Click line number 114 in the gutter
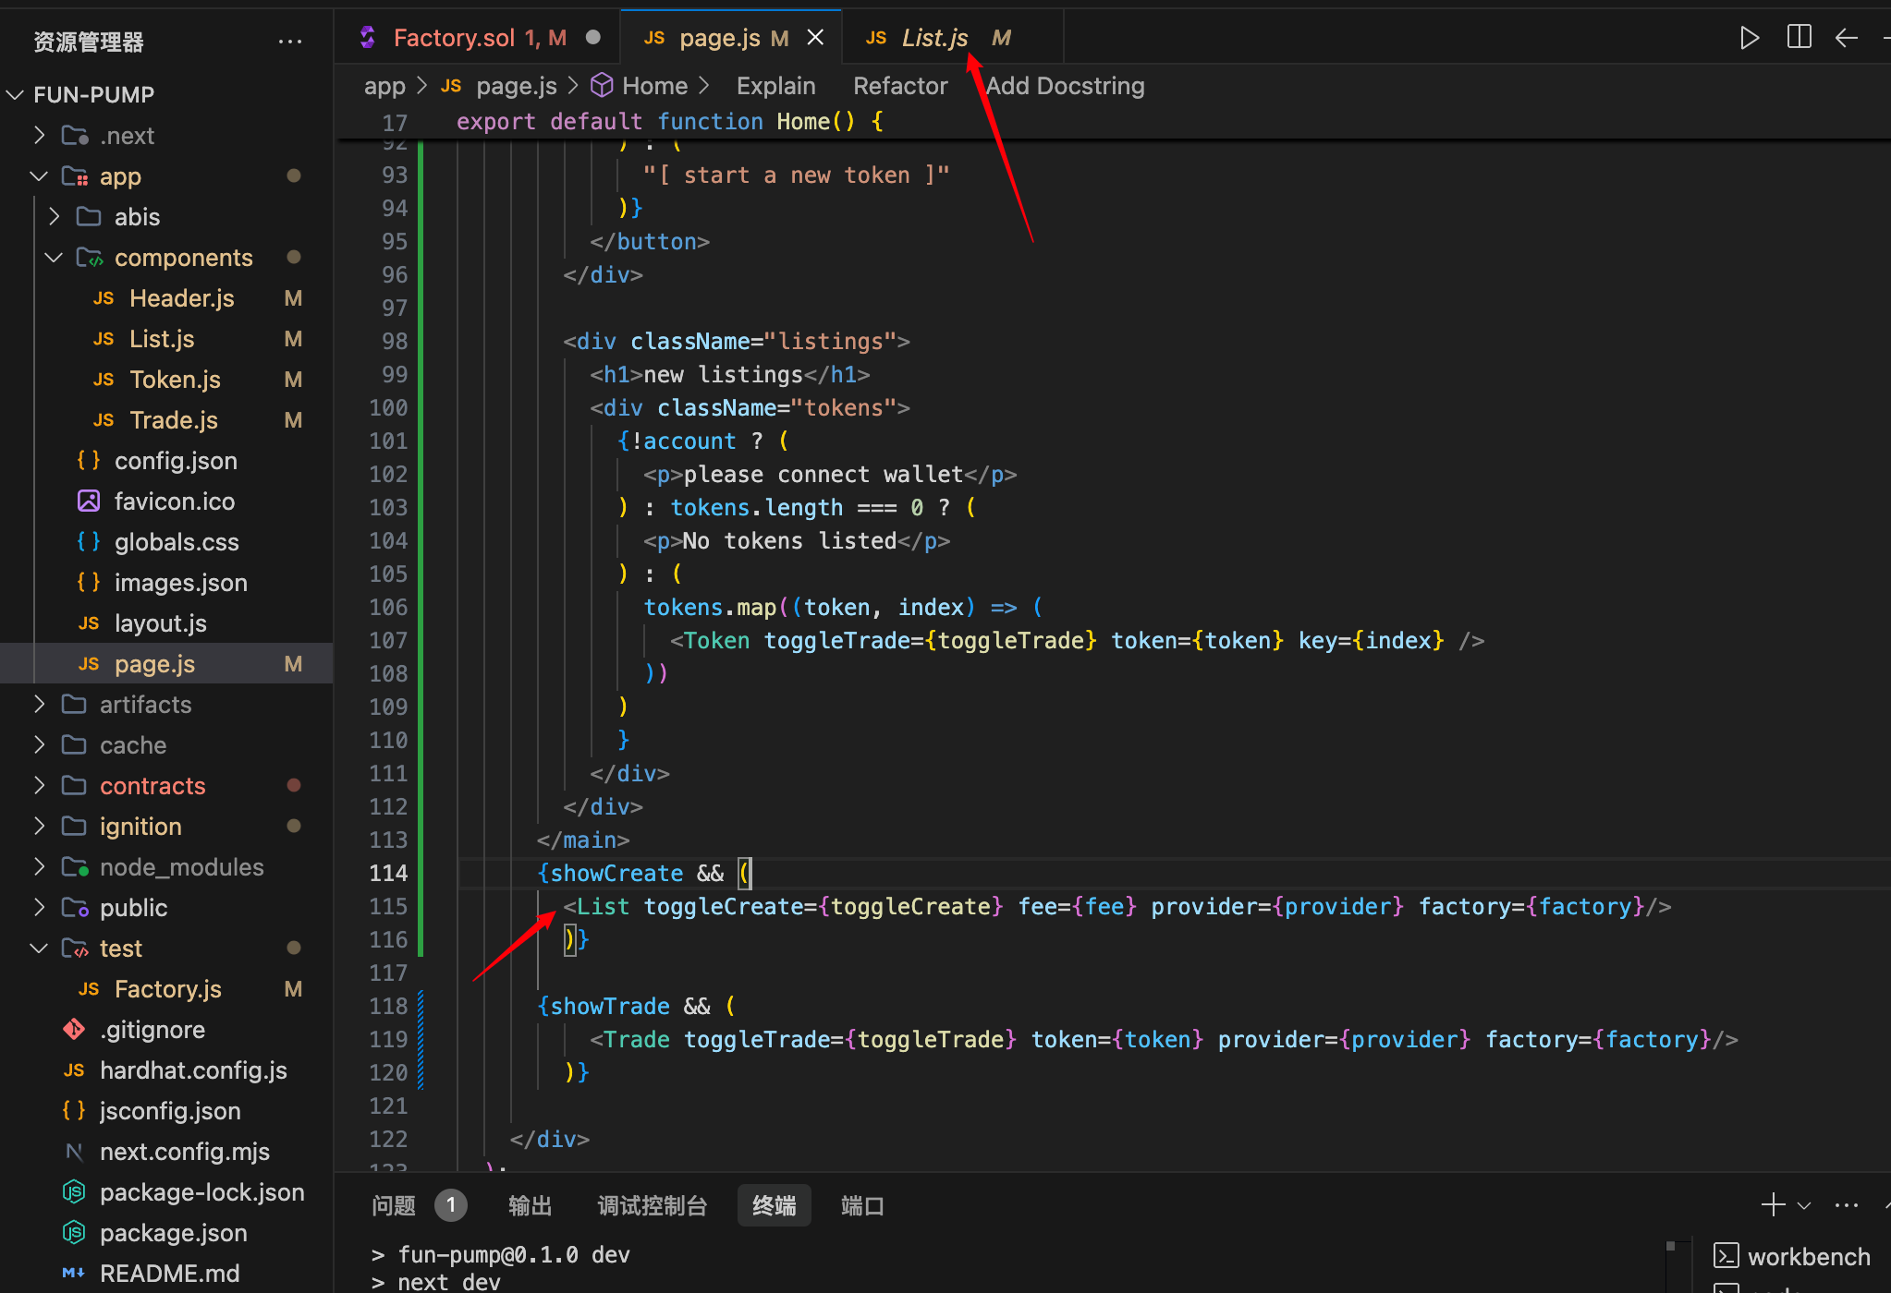The width and height of the screenshot is (1891, 1293). (x=388, y=873)
